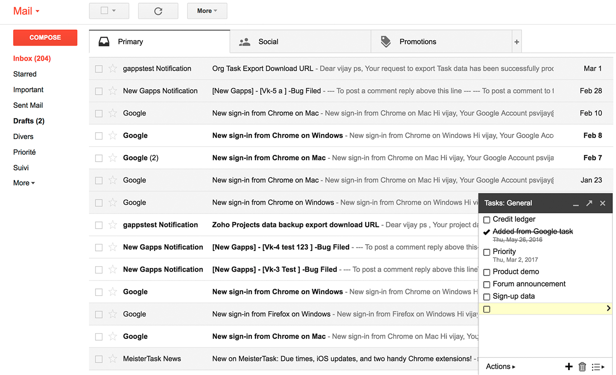Viewport: 616px width, 375px height.
Task: Click the COMPOSE button
Action: pos(45,38)
